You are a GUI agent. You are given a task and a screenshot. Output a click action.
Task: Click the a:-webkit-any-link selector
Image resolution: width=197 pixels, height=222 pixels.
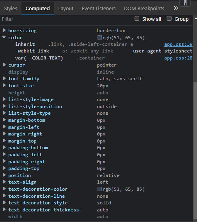pos(88,51)
